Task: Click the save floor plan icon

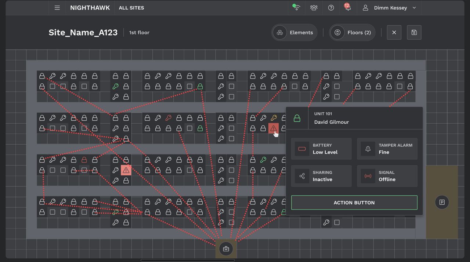Action: [414, 33]
